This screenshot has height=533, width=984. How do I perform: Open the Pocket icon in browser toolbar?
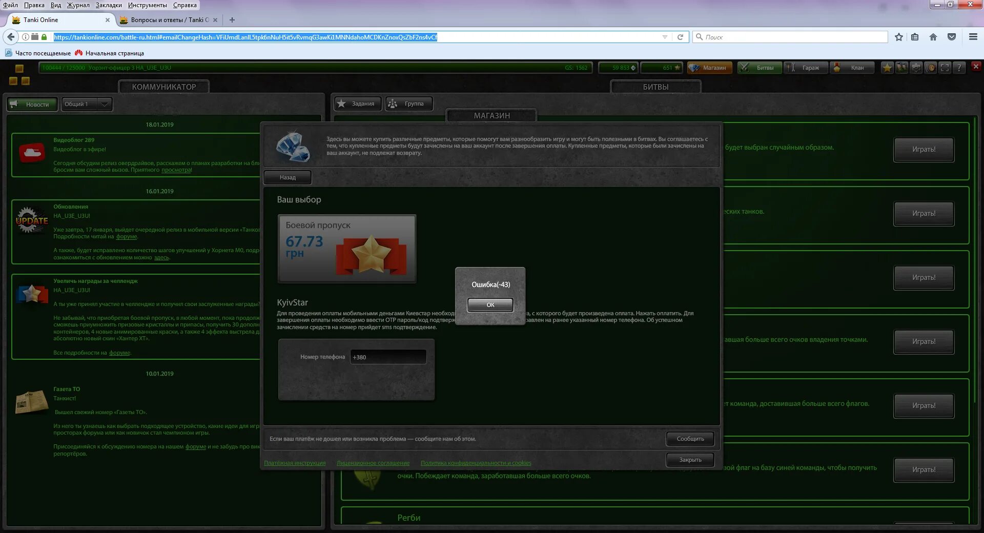coord(952,37)
